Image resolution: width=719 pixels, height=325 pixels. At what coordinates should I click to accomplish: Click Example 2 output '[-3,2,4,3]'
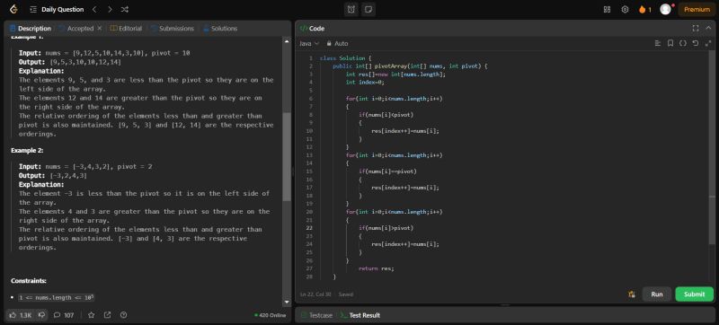pyautogui.click(x=68, y=176)
